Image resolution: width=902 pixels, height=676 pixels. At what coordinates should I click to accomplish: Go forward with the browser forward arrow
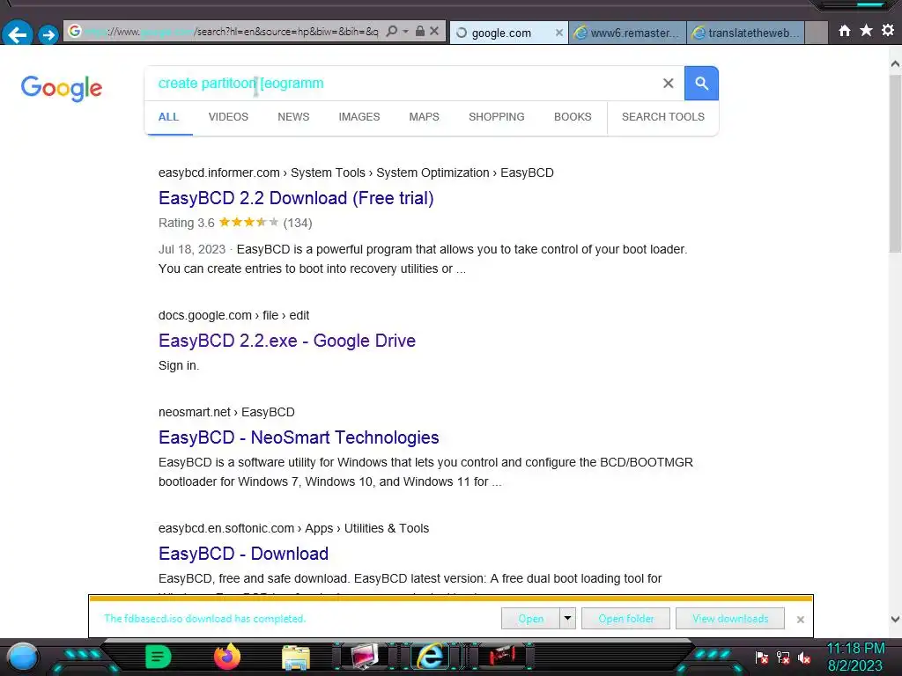click(x=48, y=34)
